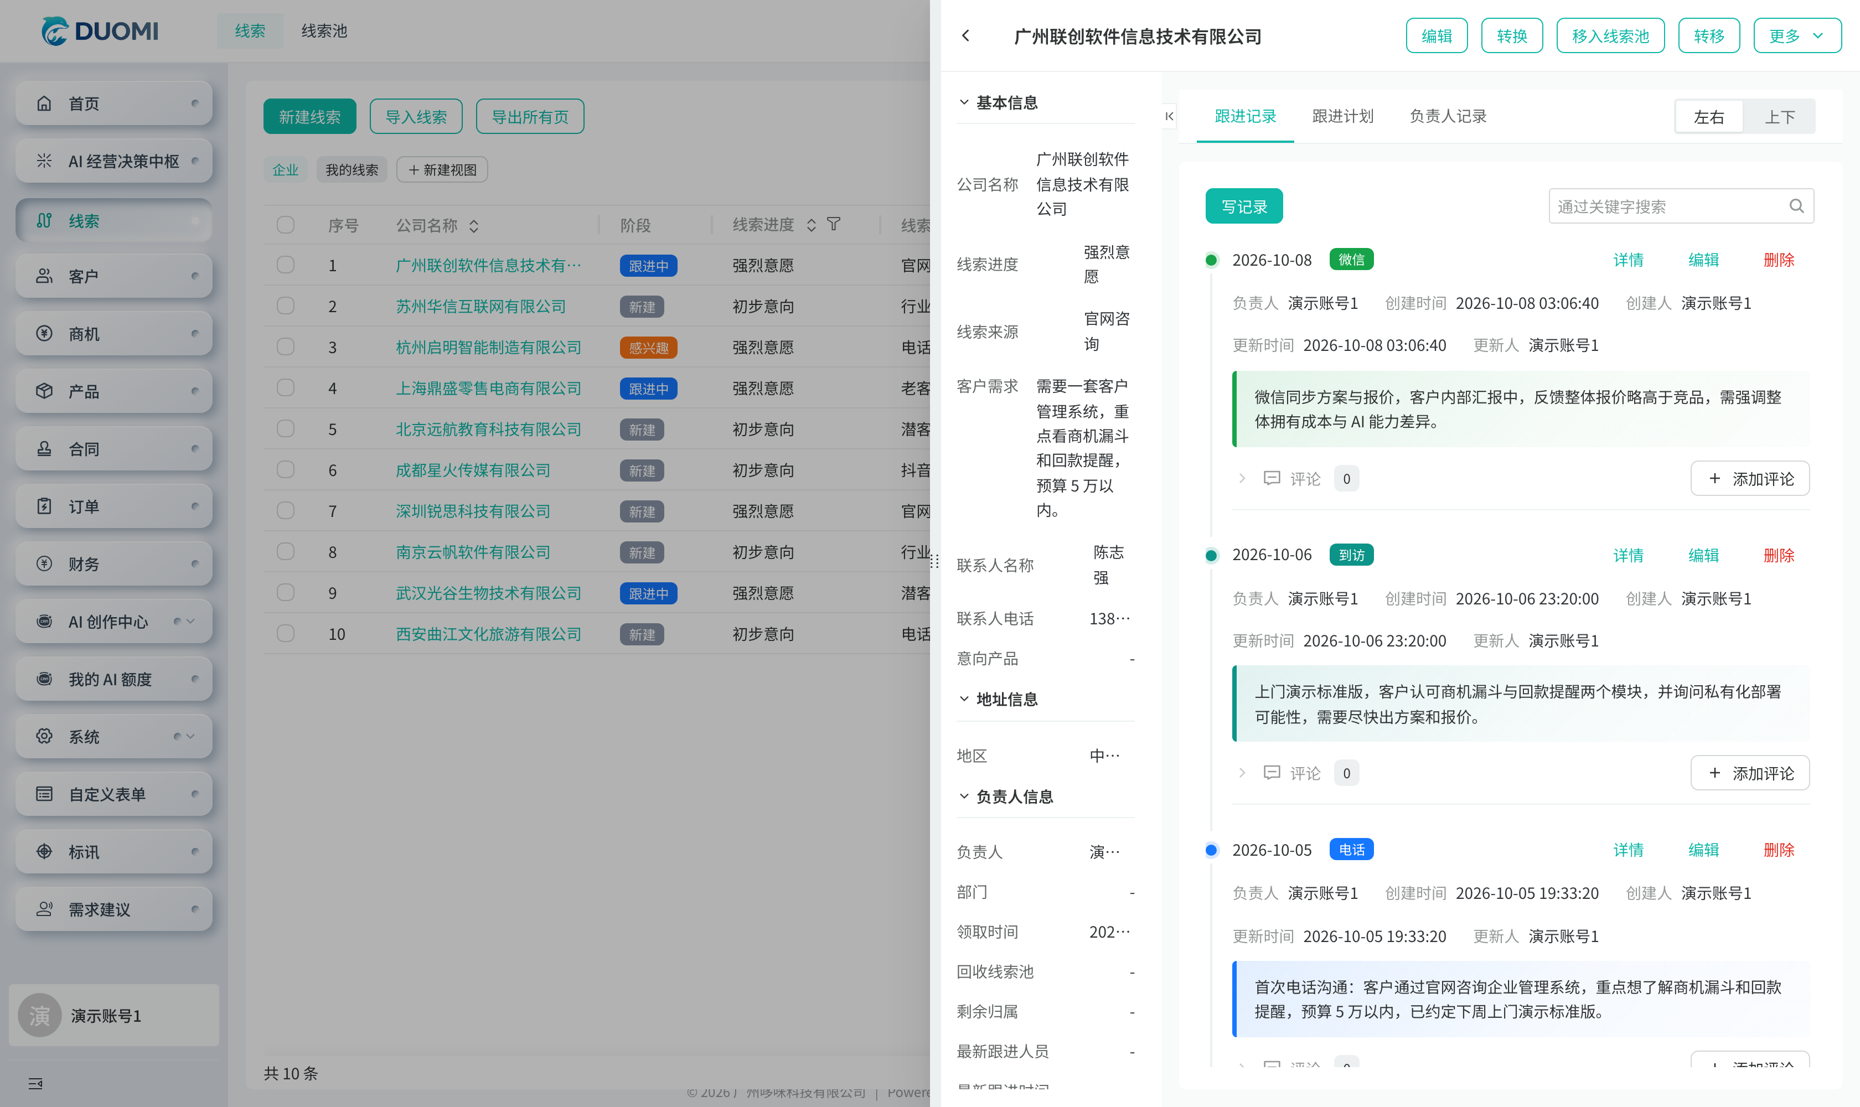Expand the AI 创作中心 sidebar menu
Viewport: 1860px width, 1107px height.
click(190, 622)
